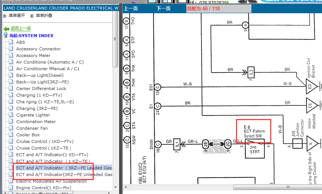
Task: Open ECT and A/T Indicator ( 1 KZ—TE ) entry
Action: click(53, 161)
